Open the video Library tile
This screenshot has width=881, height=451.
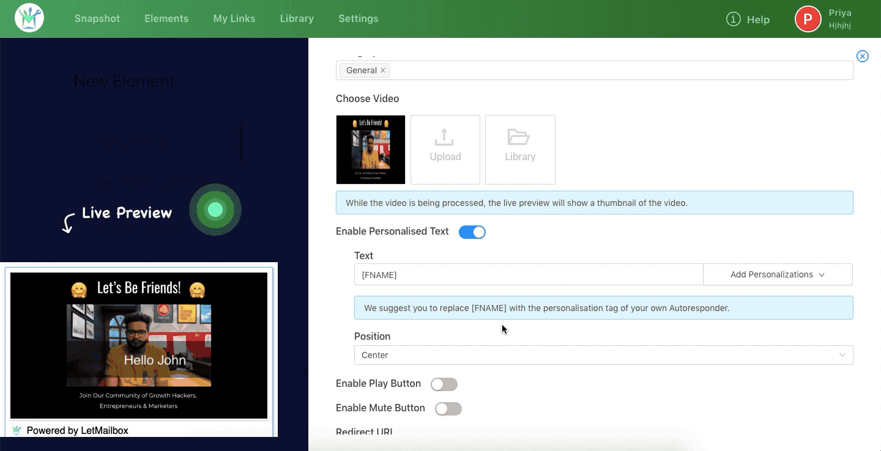(x=520, y=150)
